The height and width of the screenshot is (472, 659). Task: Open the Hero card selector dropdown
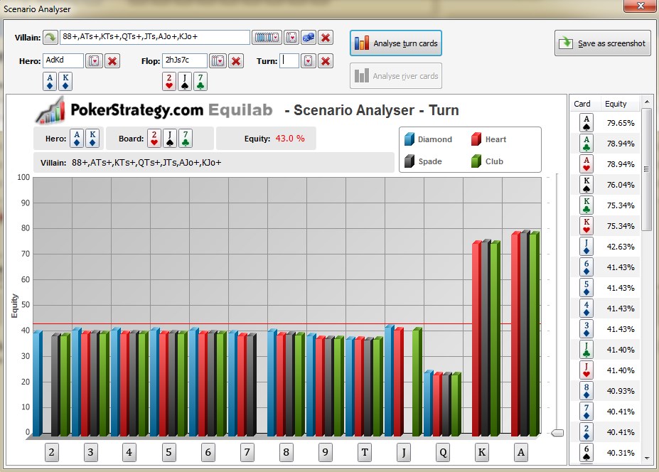93,60
